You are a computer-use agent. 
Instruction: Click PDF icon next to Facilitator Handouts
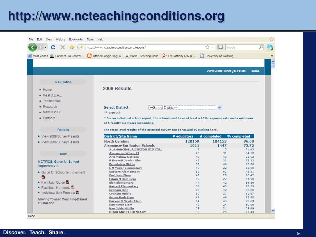coord(73,187)
